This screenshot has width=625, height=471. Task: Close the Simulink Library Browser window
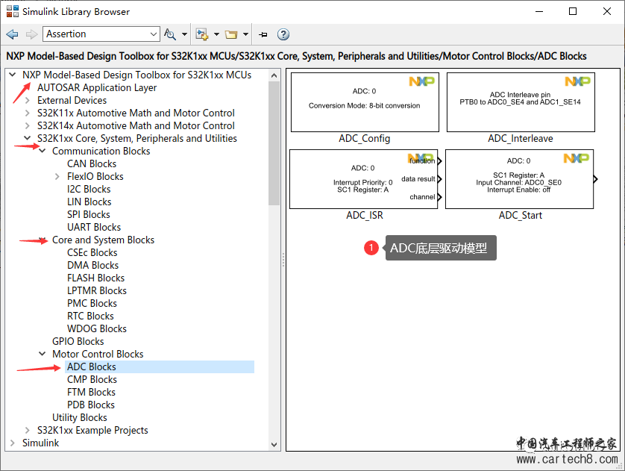tap(607, 11)
